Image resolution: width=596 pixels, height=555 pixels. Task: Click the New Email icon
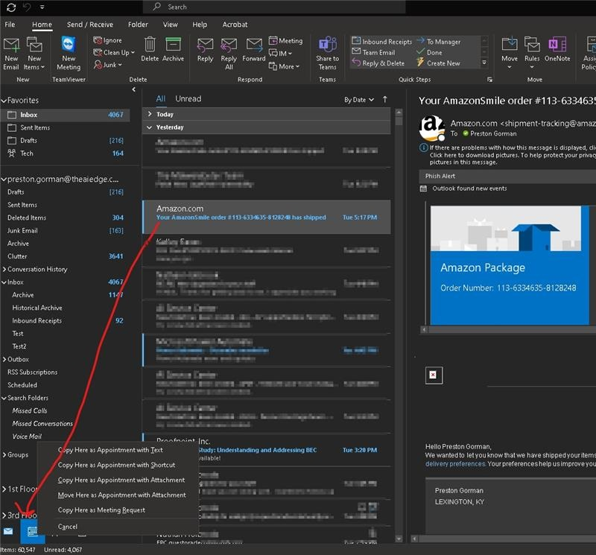[x=11, y=46]
